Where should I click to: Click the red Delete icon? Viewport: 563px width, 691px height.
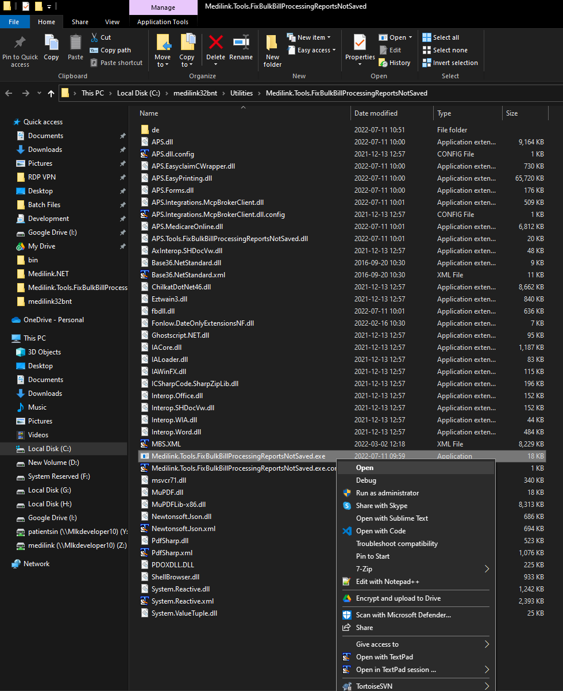pos(216,43)
